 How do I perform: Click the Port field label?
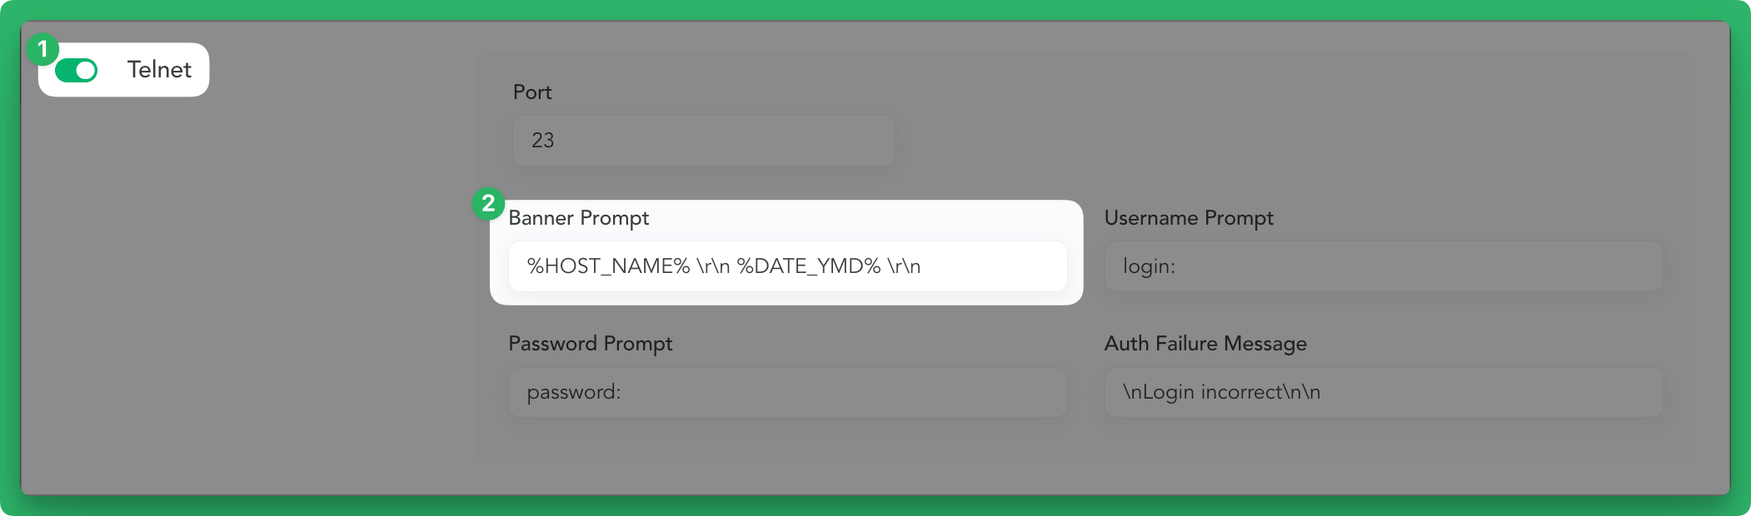(532, 92)
